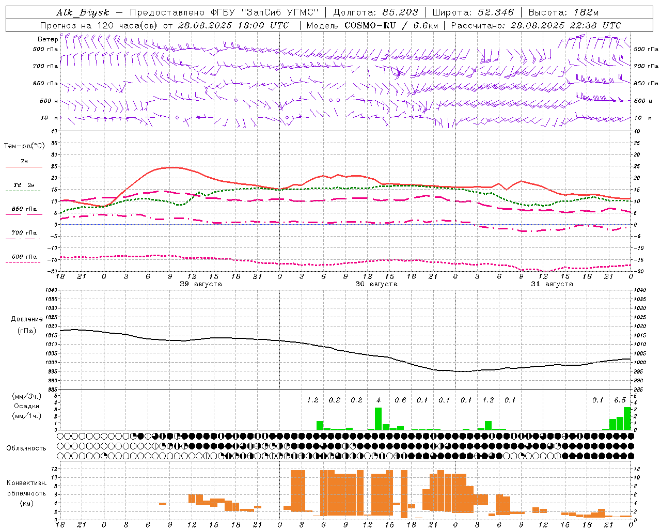Click the Ветер wind panel label
661x529 pixels.
[48, 39]
